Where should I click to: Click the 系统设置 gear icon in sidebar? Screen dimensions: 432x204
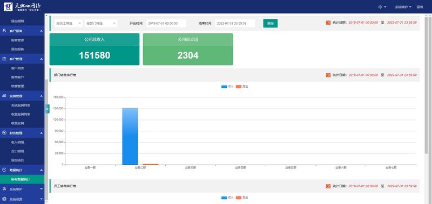[4, 199]
